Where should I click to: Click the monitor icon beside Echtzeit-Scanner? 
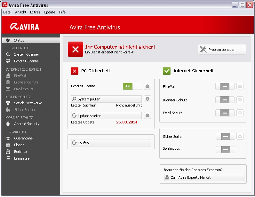click(8, 61)
